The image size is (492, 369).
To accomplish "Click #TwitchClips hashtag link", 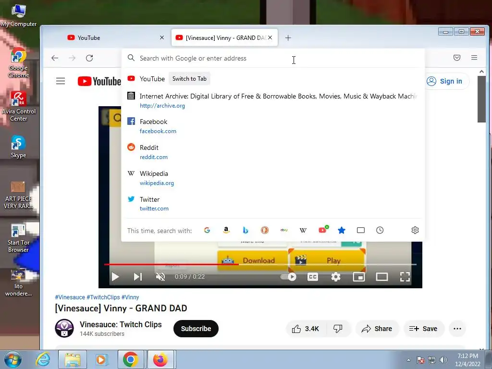I will tap(103, 297).
